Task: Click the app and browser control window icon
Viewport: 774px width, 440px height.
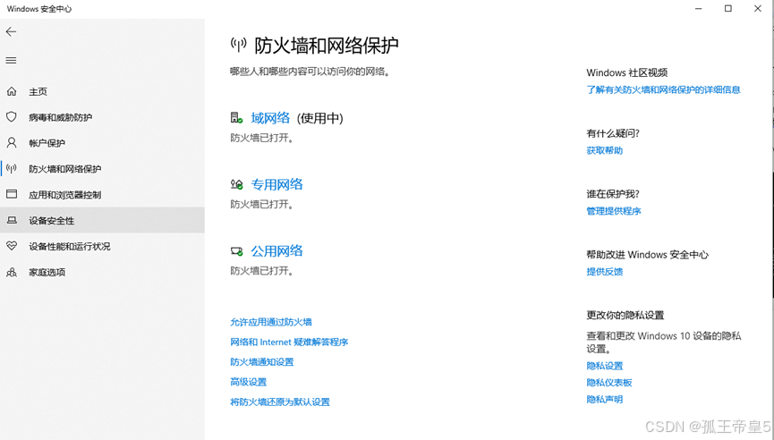Action: [12, 194]
